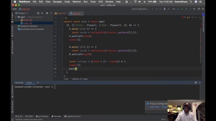Toggle the Favorites tool window side tab

pyautogui.click(x=12, y=107)
